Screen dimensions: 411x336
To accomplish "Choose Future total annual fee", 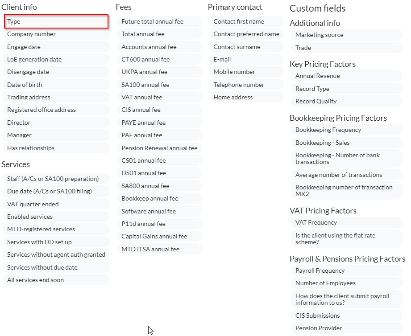I will coord(159,21).
